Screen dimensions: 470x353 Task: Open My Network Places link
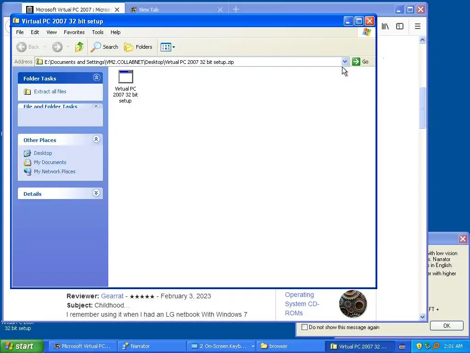coord(55,171)
